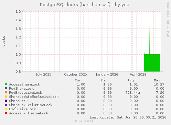Click the Max: column header

point(158,80)
